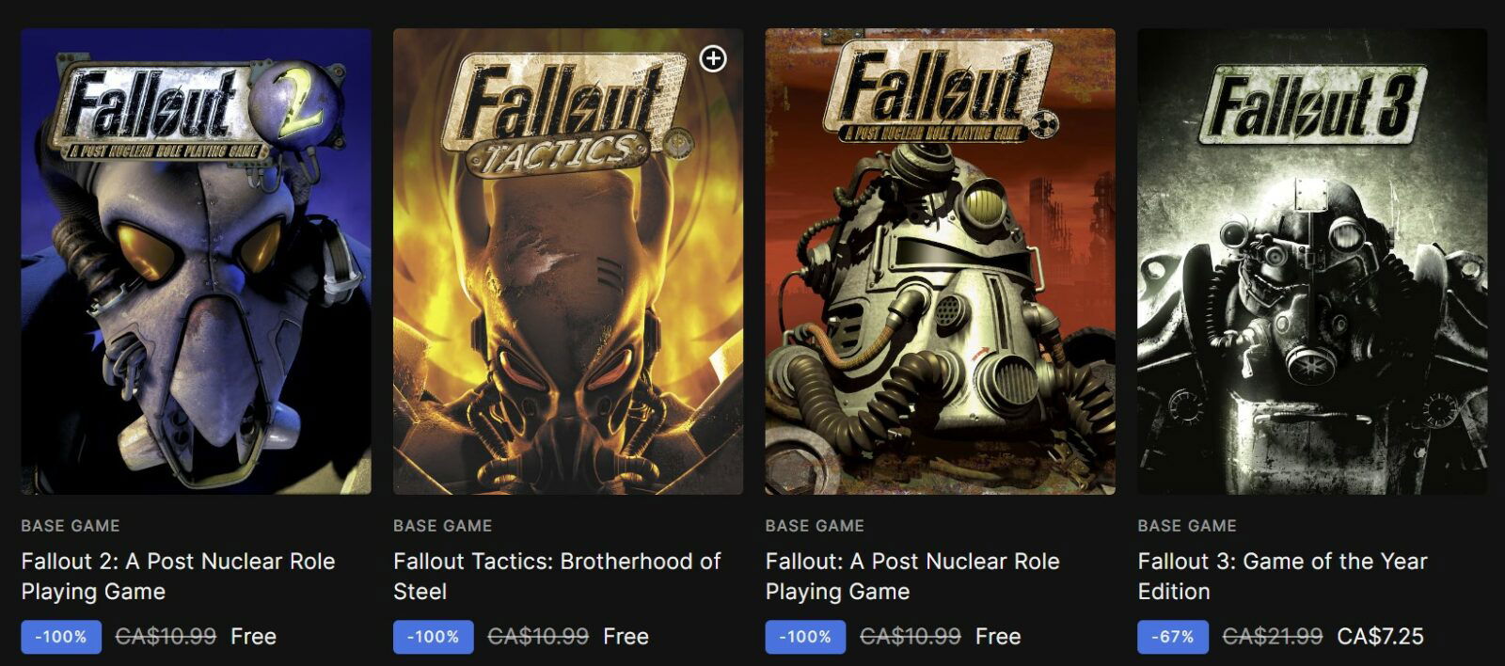Click the -100% badge under Fallout 2
This screenshot has width=1505, height=666.
[x=61, y=636]
